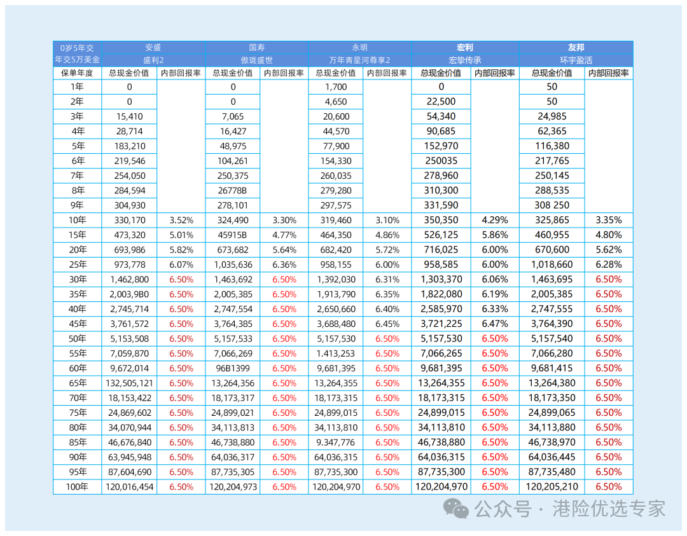Click the rate '3.35%'

[609, 220]
